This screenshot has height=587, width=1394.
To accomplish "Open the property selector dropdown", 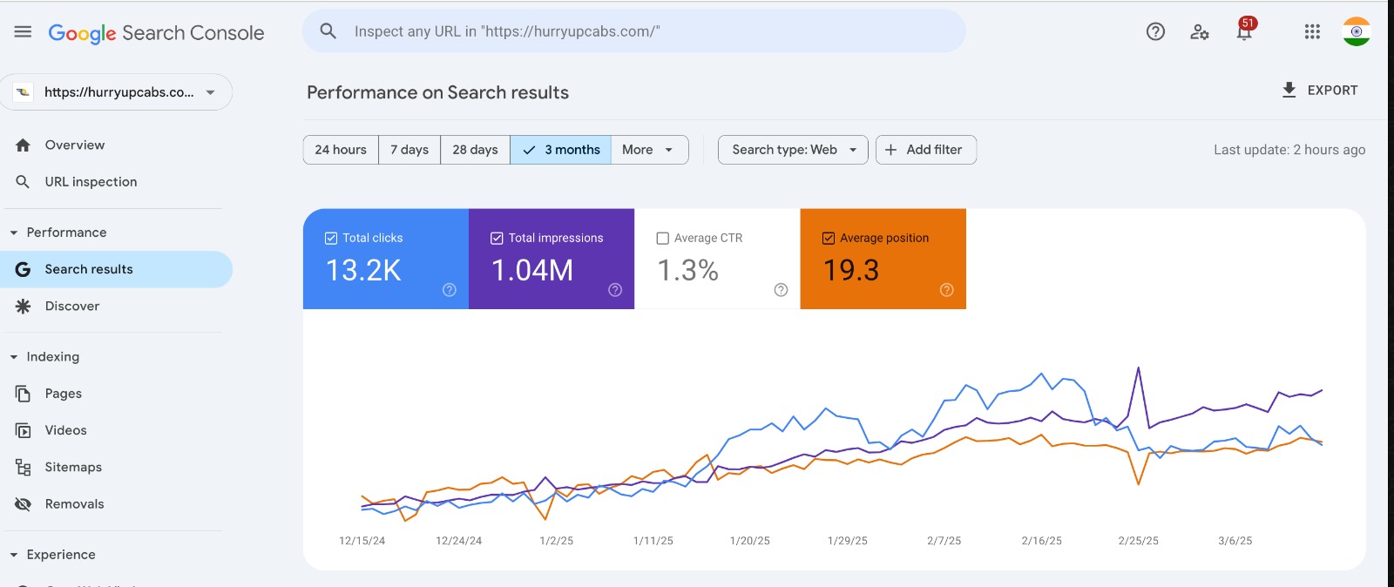I will 116,92.
